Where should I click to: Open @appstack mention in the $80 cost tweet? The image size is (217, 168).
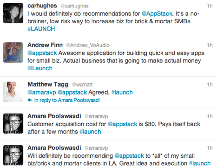[122, 124]
